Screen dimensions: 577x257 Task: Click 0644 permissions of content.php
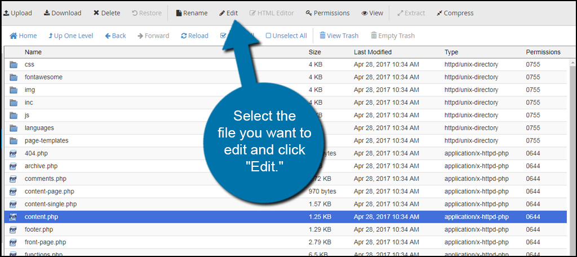533,217
